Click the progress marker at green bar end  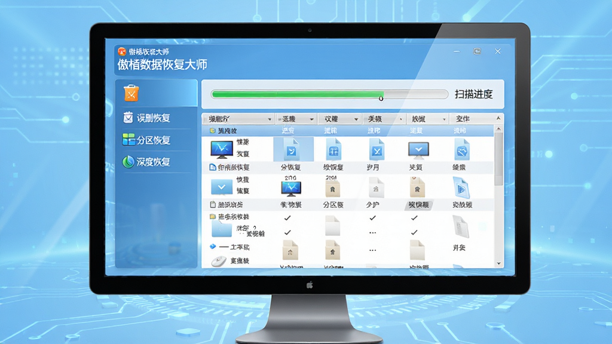coord(381,99)
